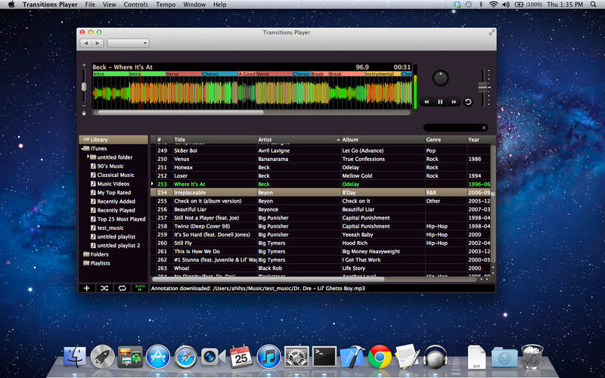The height and width of the screenshot is (378, 605).
Task: Select Top 25 Most Played playlist
Action: (x=121, y=219)
